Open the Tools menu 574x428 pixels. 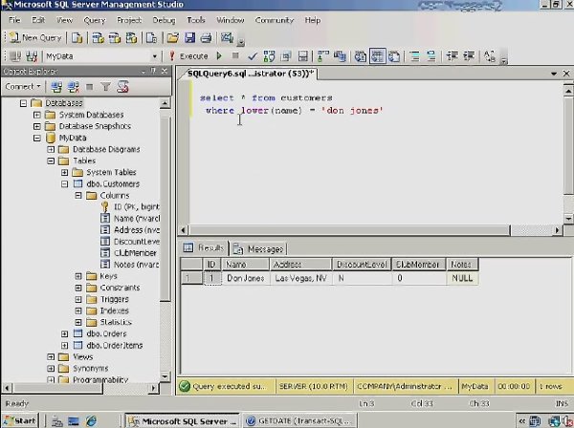pyautogui.click(x=196, y=20)
